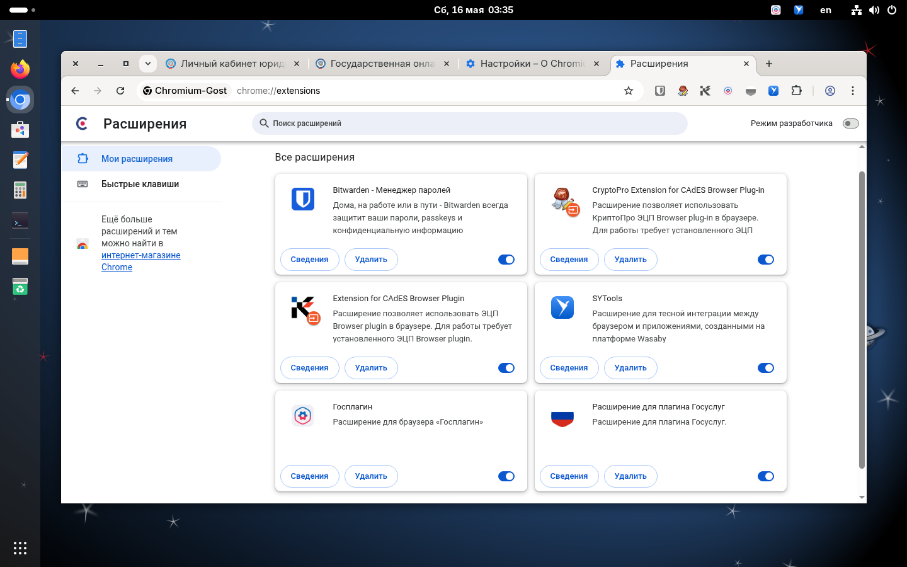
Task: Enable developer mode toggle
Action: (x=851, y=123)
